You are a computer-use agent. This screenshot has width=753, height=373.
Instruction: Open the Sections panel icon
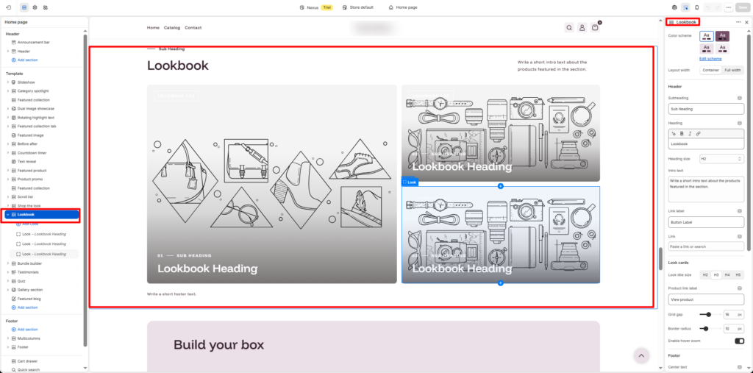[24, 7]
